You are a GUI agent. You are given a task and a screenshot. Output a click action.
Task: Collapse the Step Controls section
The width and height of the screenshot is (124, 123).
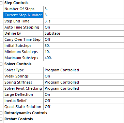point(1,3)
